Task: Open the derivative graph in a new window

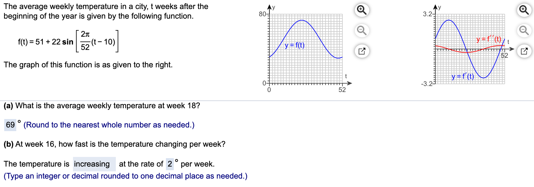Action: (x=524, y=51)
